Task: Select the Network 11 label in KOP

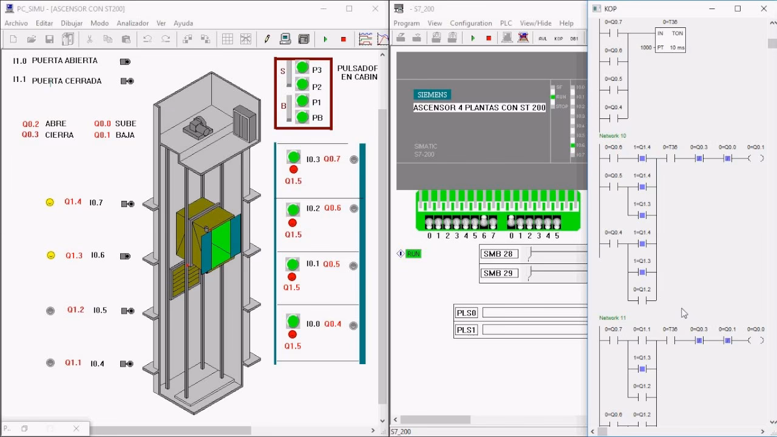Action: click(612, 318)
